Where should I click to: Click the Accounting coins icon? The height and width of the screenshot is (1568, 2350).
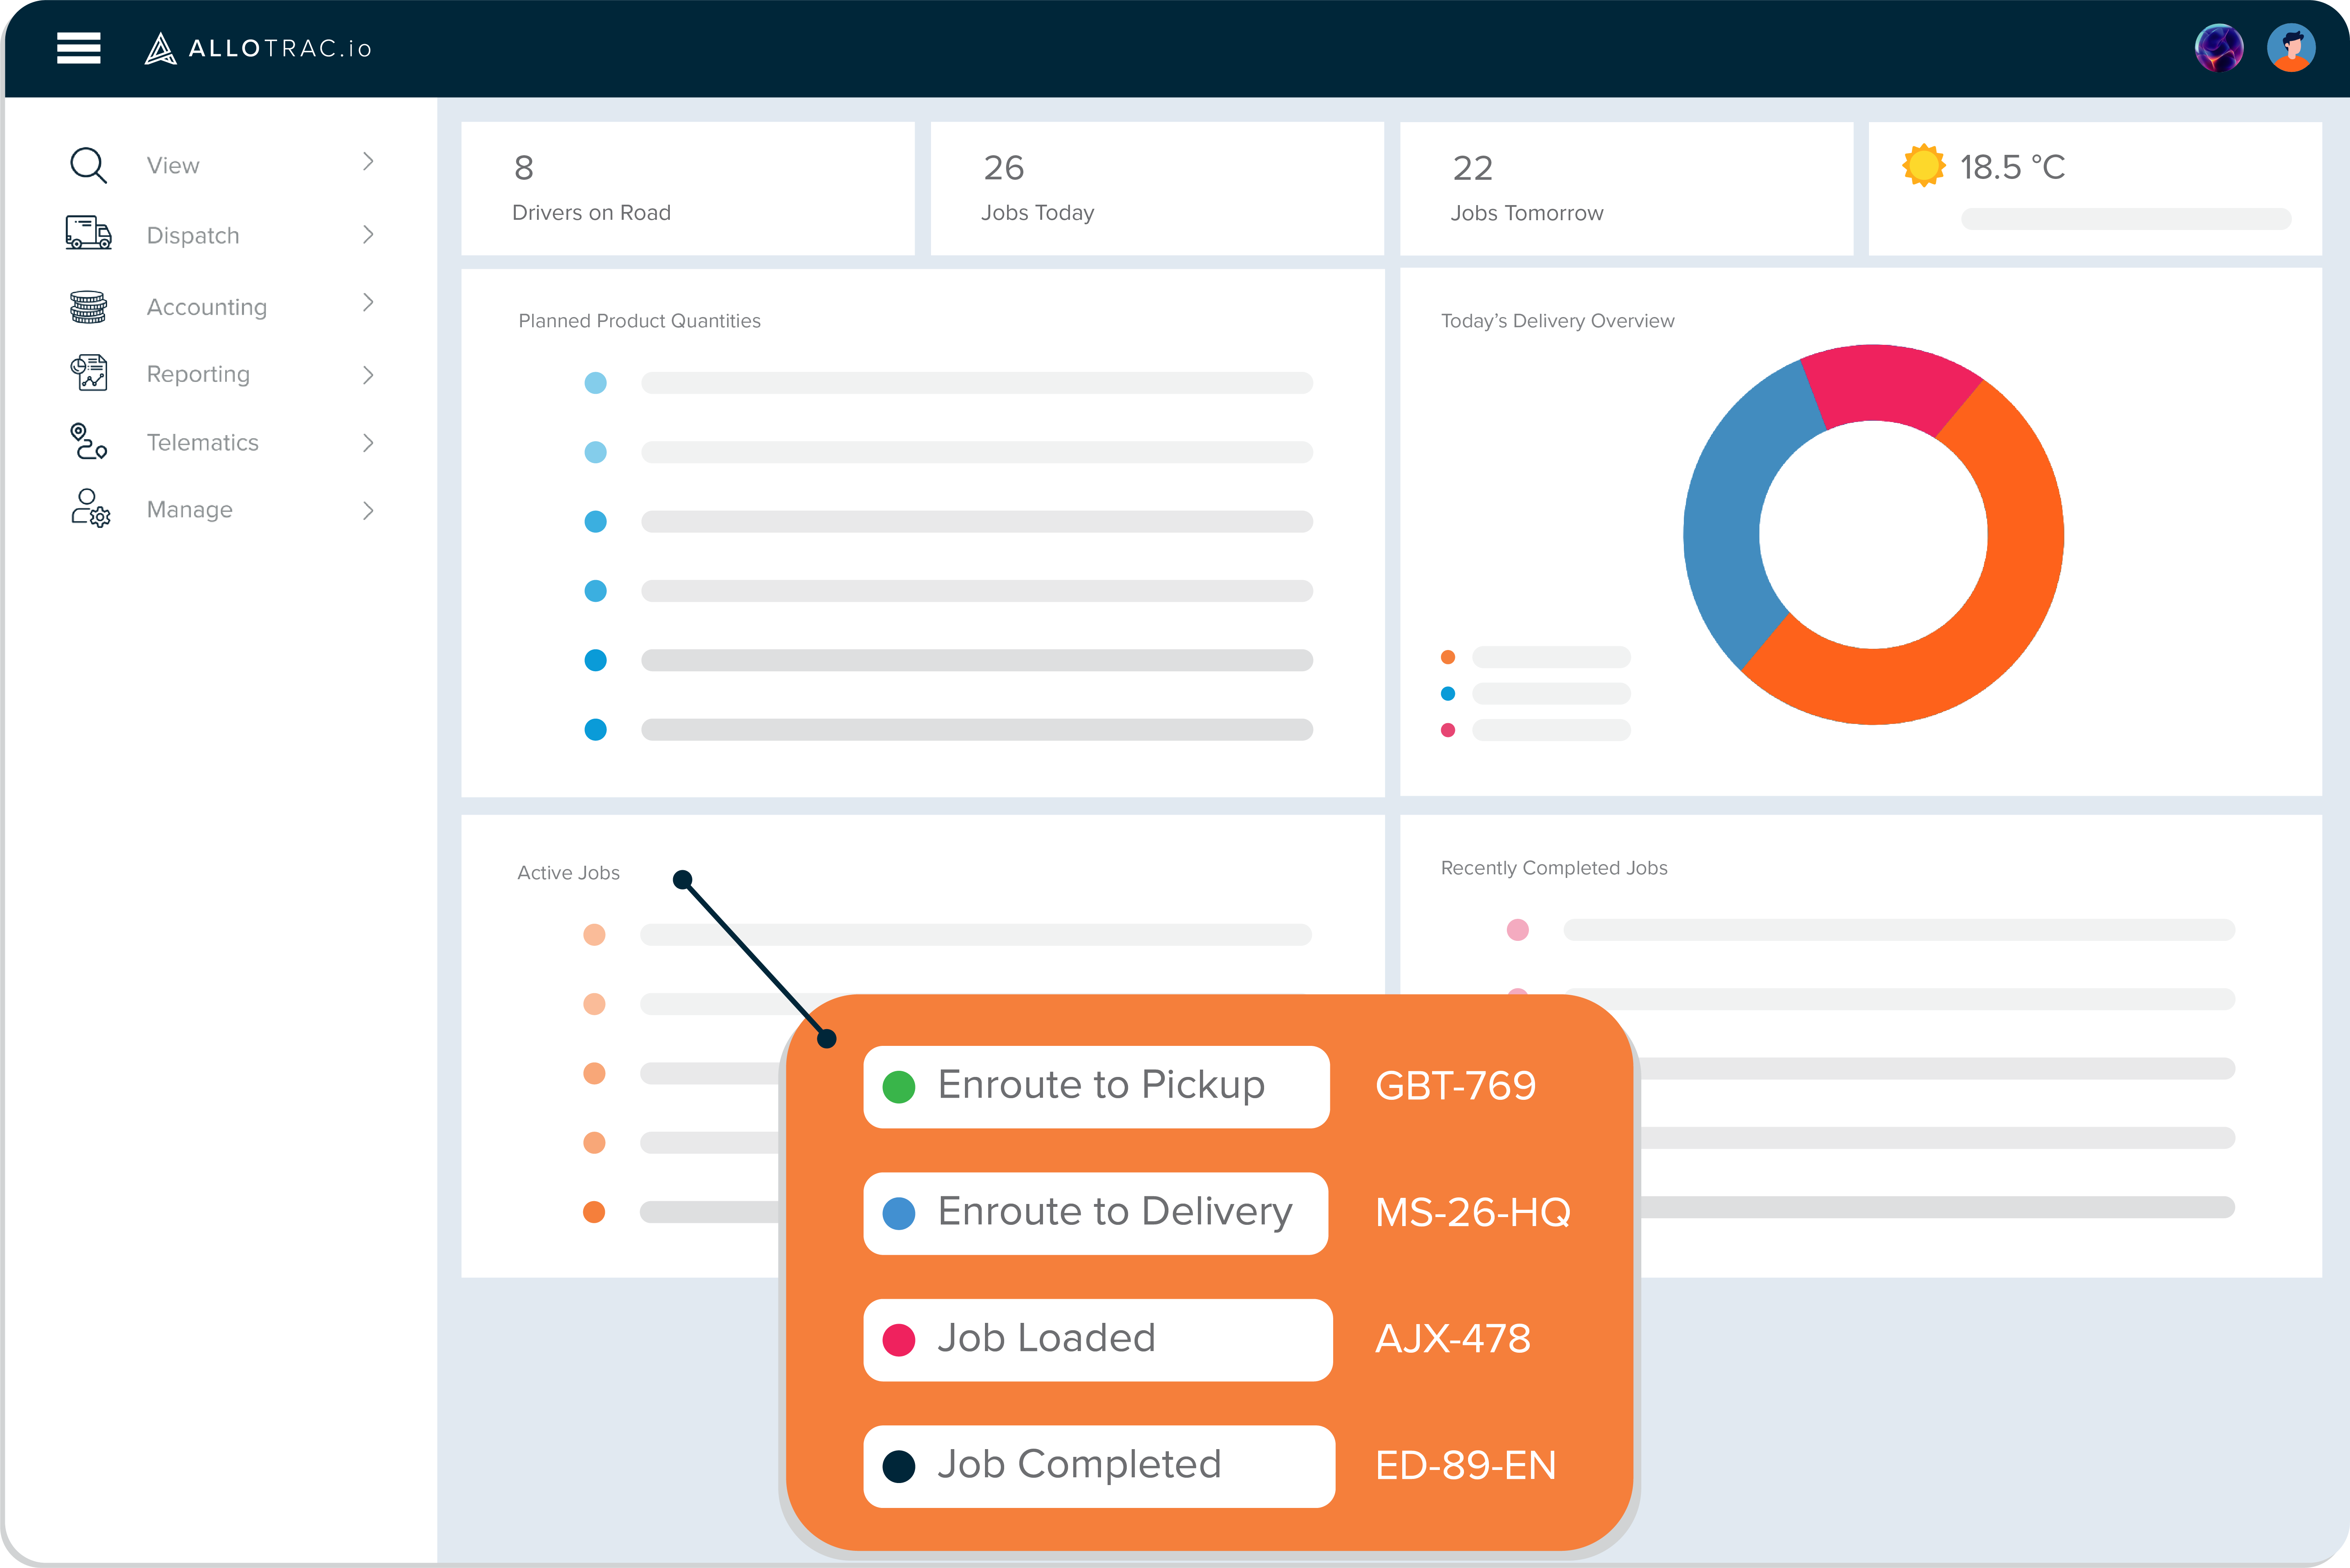(x=88, y=306)
